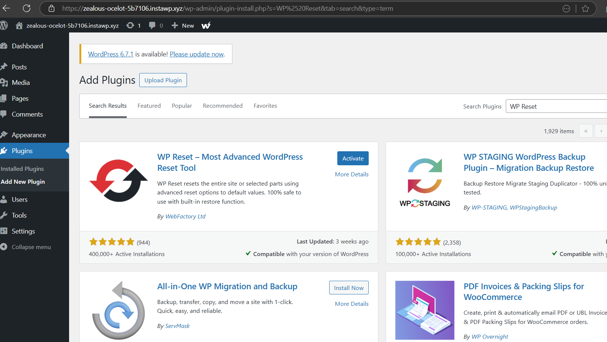Click the Users person icon
Viewport: 607px width, 342px height.
click(4, 200)
